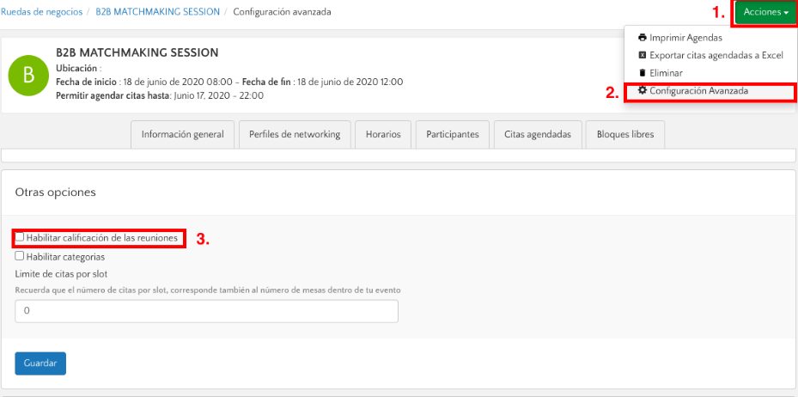The image size is (798, 397).
Task: Click the gear icon for Configuración Avanzada
Action: tap(642, 90)
